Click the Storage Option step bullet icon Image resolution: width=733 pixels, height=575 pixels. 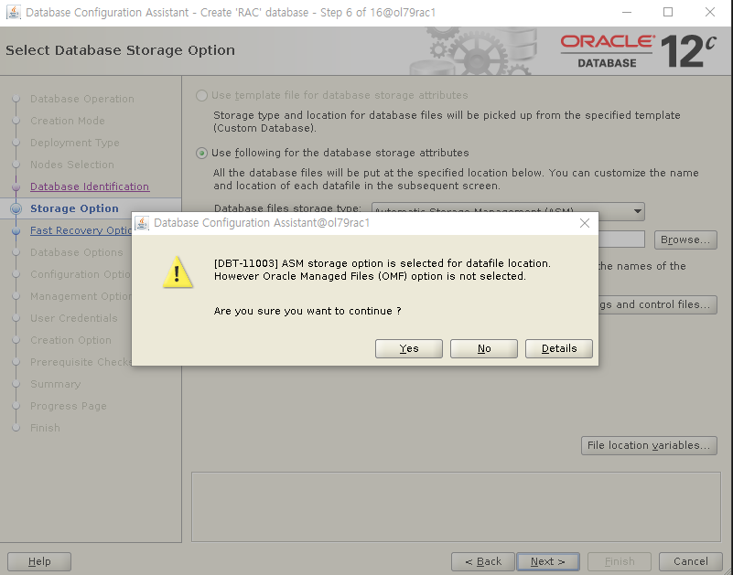click(16, 208)
